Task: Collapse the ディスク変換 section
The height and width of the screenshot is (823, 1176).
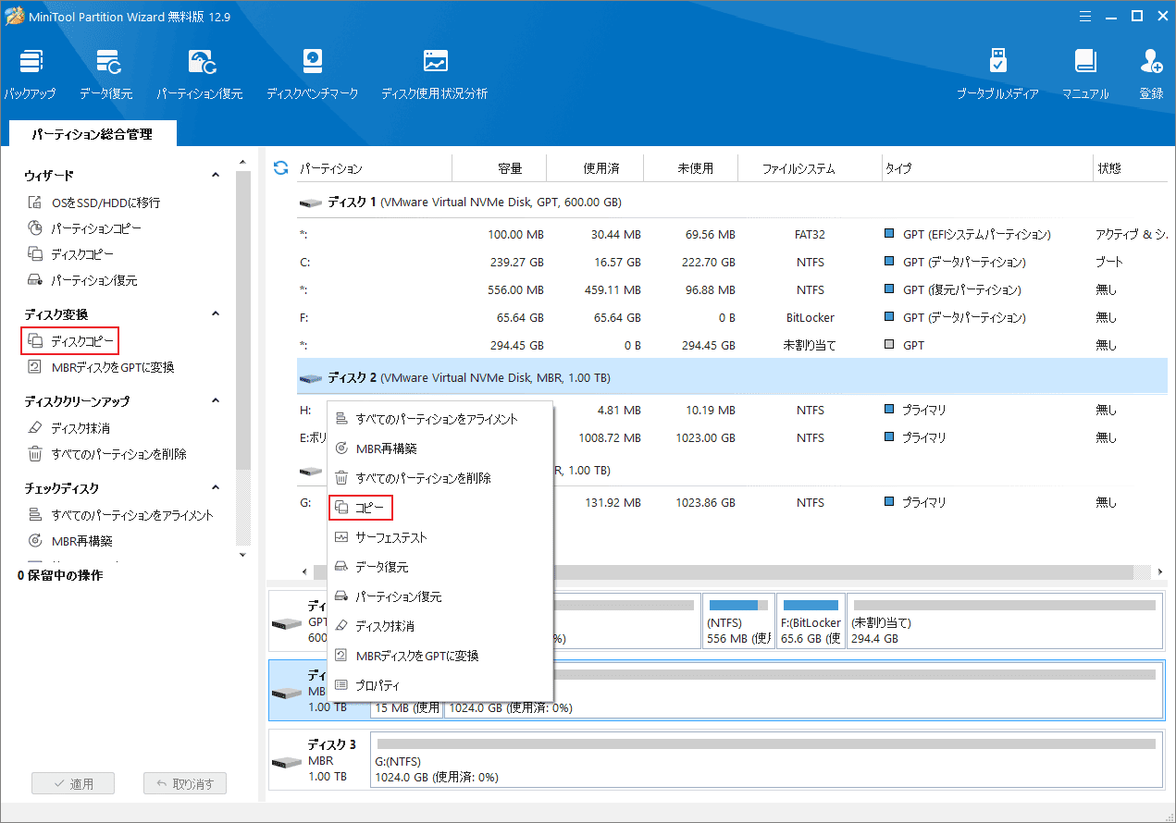Action: pyautogui.click(x=216, y=314)
